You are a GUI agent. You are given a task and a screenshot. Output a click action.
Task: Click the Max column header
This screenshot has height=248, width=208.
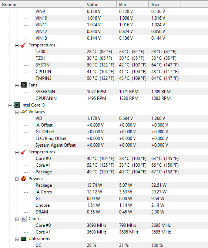tap(165, 4)
